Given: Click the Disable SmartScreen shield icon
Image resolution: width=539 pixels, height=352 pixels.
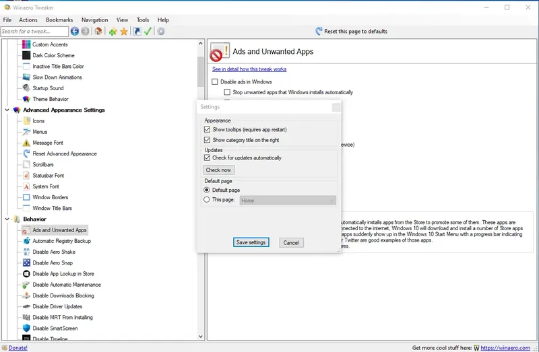Looking at the screenshot, I should point(26,328).
